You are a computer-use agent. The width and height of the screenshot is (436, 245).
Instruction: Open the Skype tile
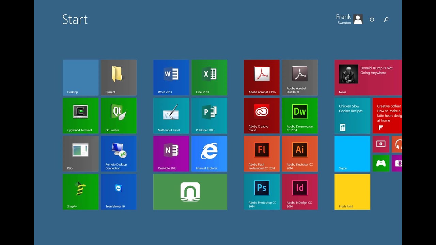click(352, 154)
